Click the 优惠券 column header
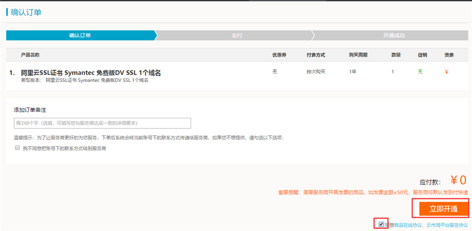The height and width of the screenshot is (231, 472). point(278,54)
